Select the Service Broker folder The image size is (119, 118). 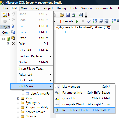point(35,112)
